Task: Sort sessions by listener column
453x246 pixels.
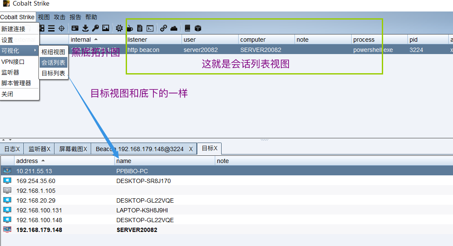Action: 153,40
